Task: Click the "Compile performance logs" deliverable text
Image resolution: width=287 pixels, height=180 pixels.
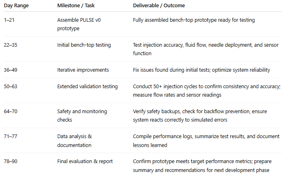Action: tap(163, 137)
